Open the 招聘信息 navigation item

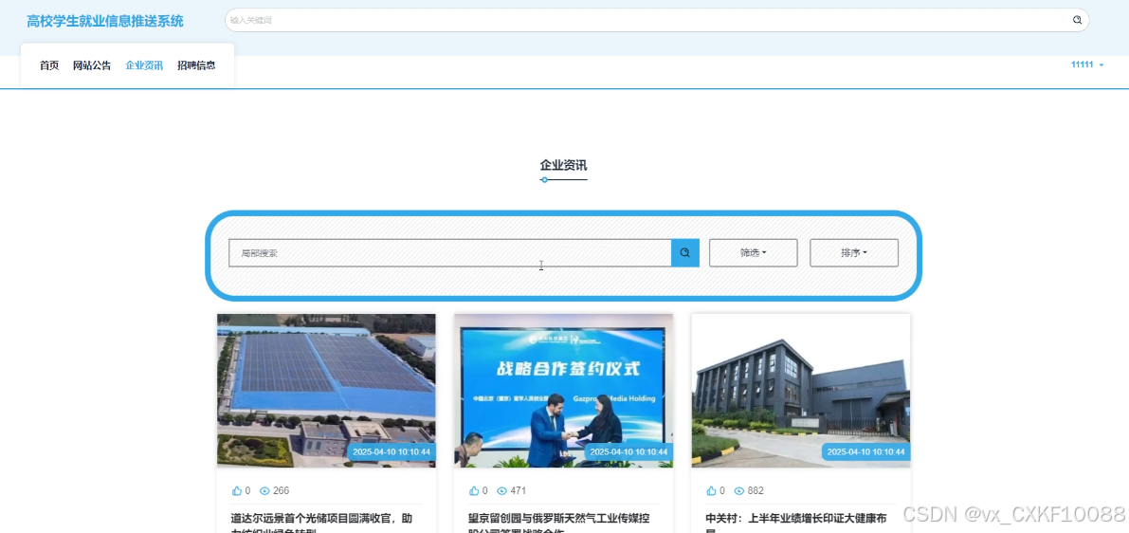196,65
